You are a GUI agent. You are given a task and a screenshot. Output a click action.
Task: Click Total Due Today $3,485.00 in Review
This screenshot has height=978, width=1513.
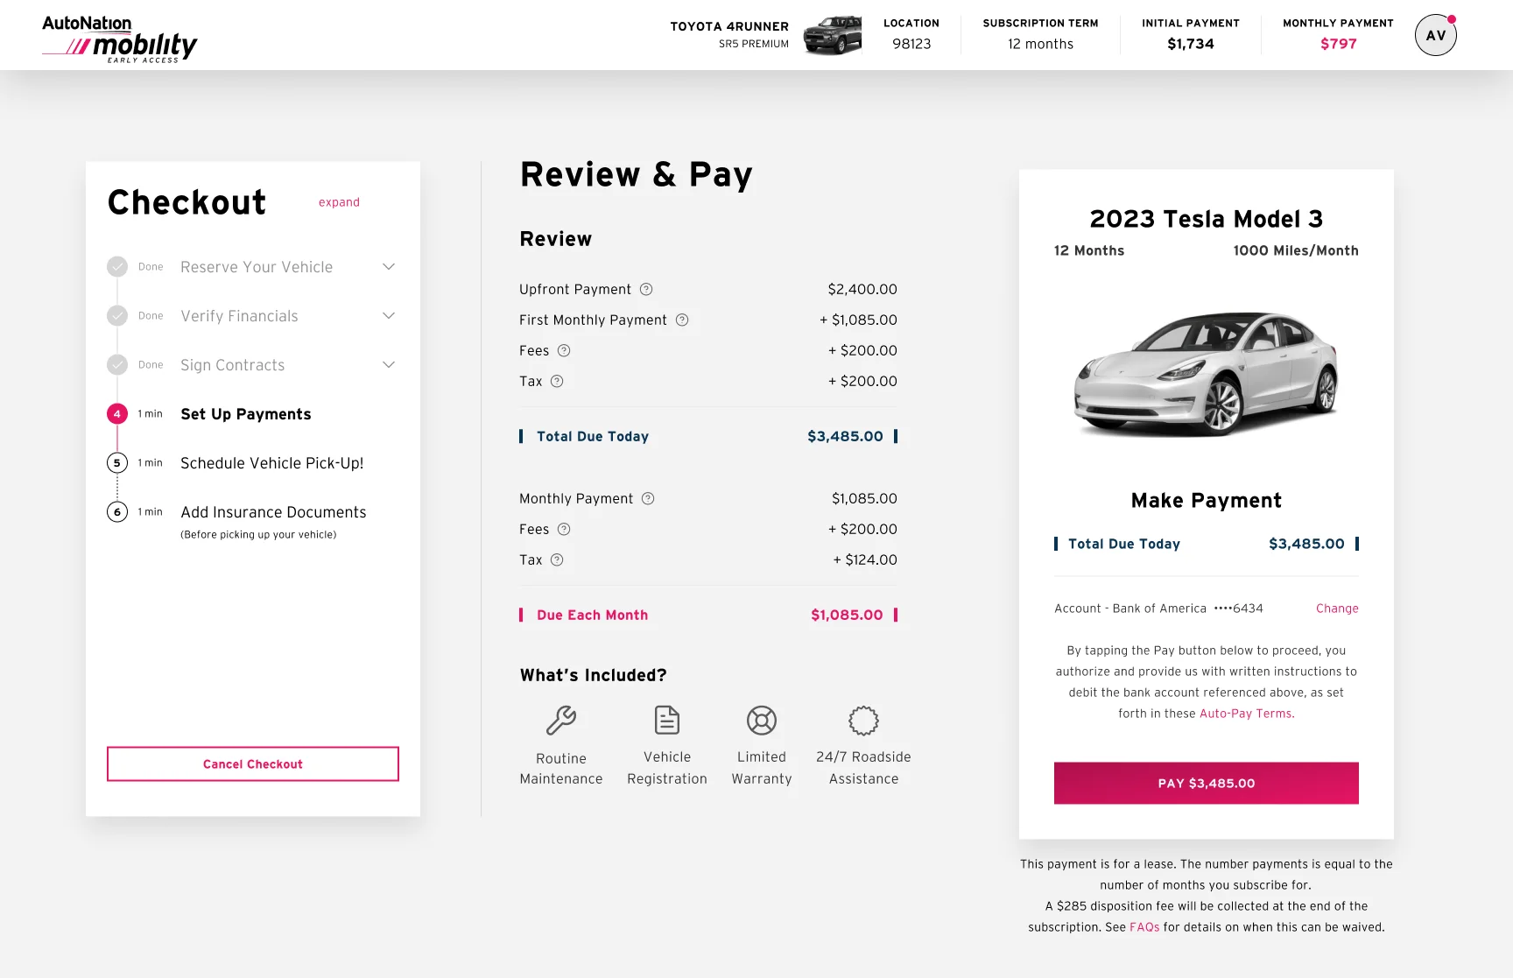tap(708, 437)
